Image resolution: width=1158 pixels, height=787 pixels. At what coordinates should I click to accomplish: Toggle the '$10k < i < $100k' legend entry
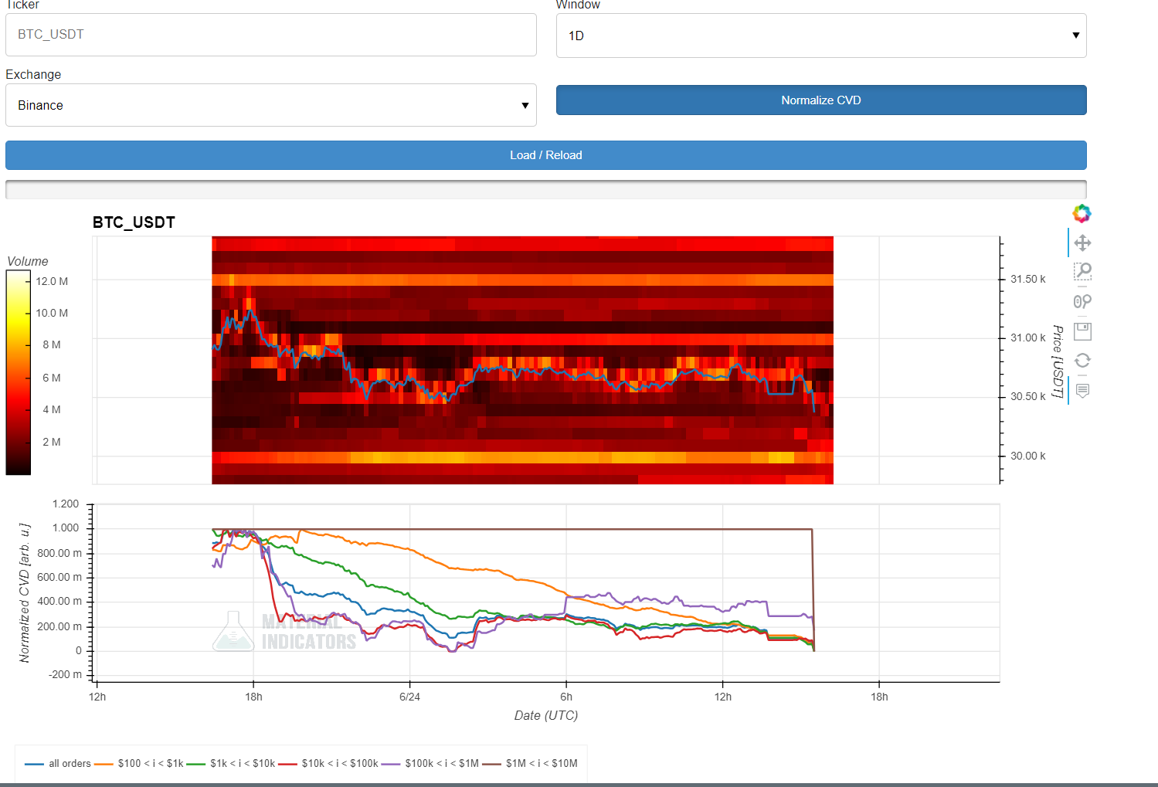[328, 764]
